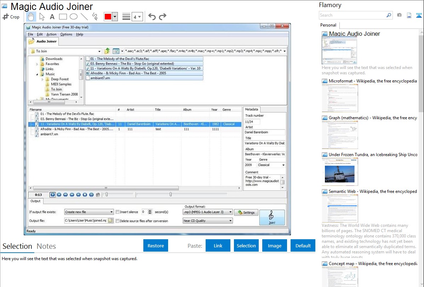Select the arrow pointer tool

42,17
